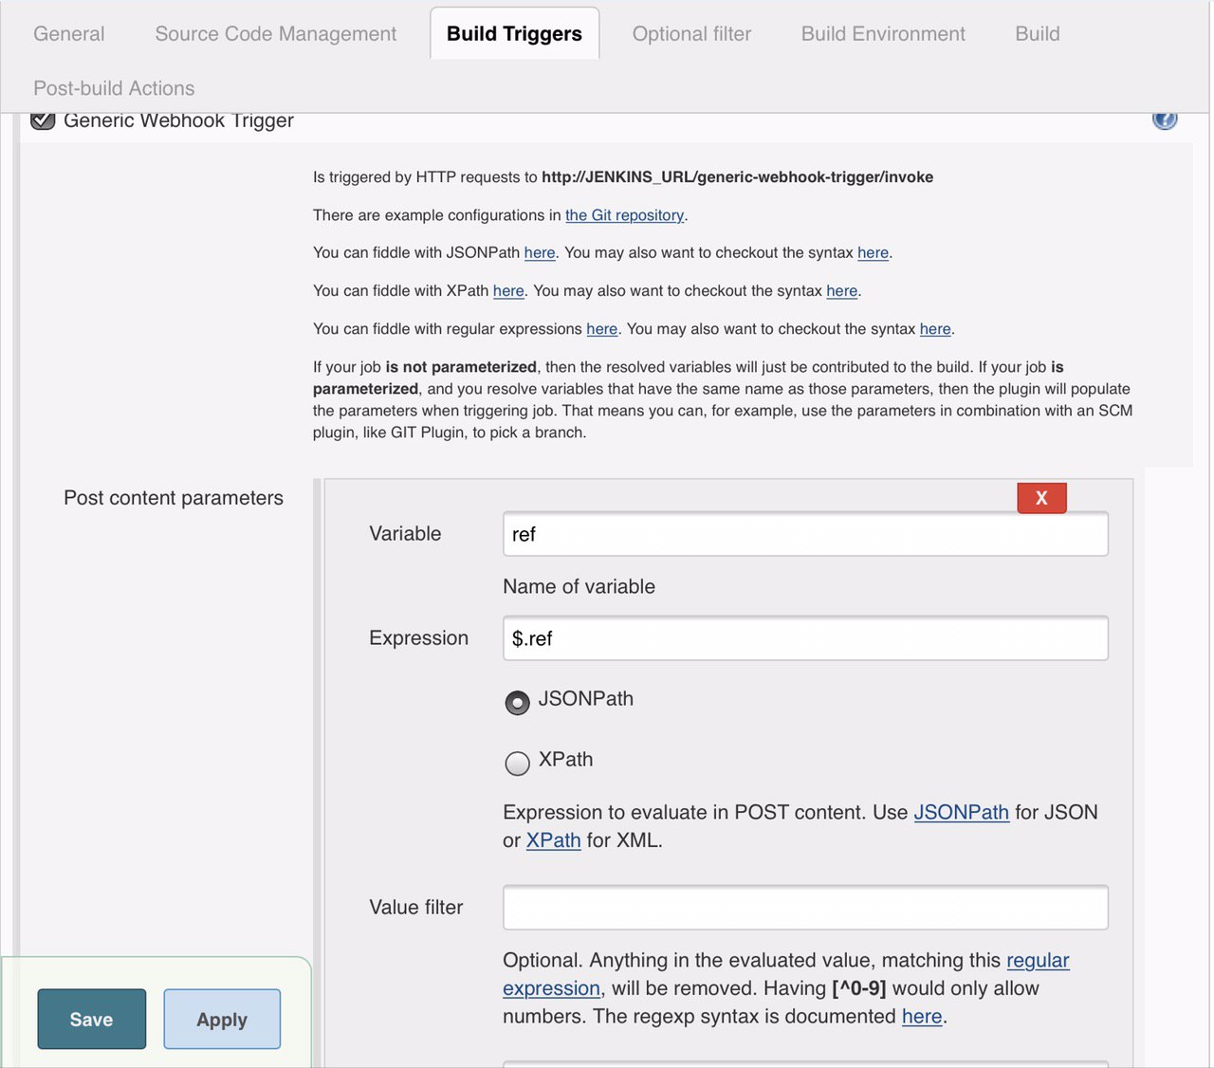Switch to the General tab

[x=69, y=34]
